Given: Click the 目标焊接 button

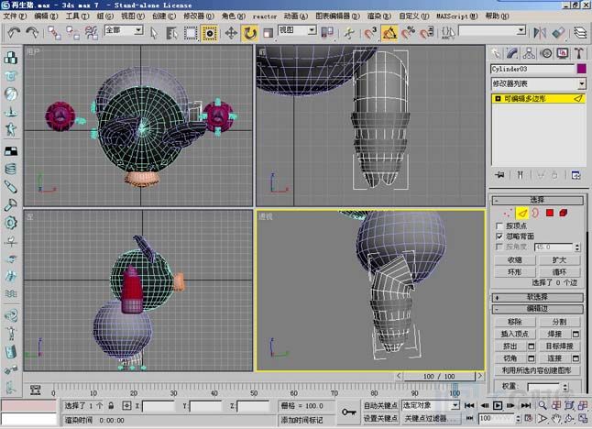Looking at the screenshot, I should (559, 346).
